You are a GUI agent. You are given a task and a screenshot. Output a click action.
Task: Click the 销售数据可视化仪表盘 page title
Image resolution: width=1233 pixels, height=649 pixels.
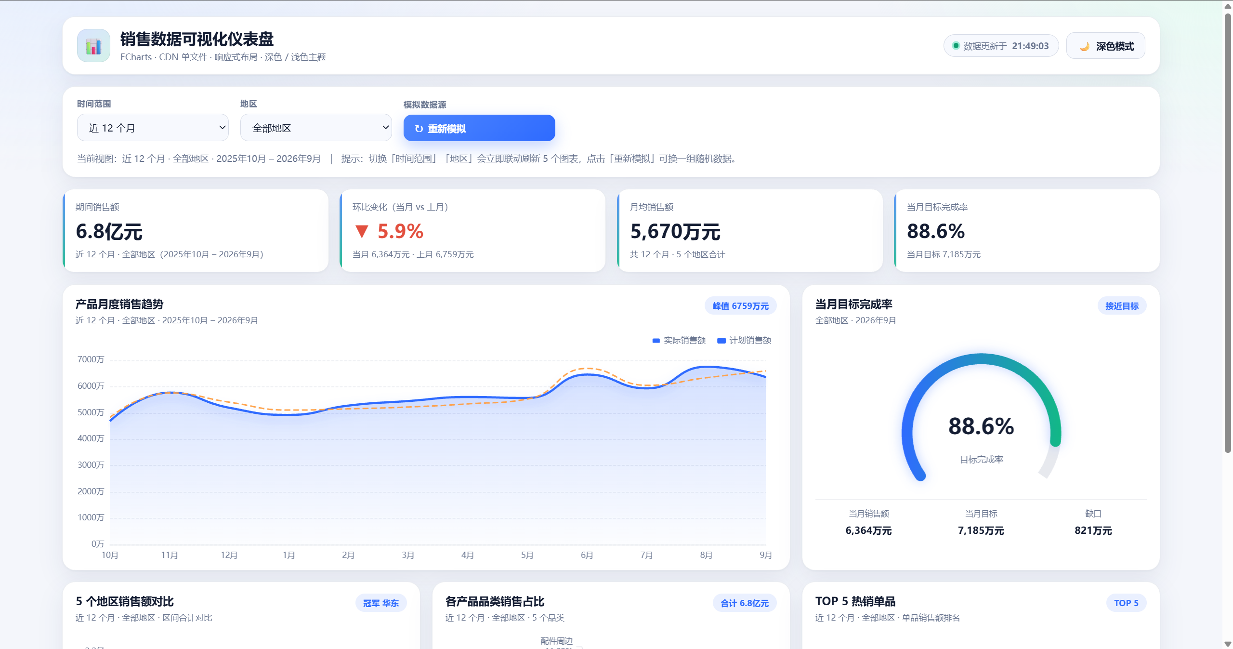tap(197, 39)
